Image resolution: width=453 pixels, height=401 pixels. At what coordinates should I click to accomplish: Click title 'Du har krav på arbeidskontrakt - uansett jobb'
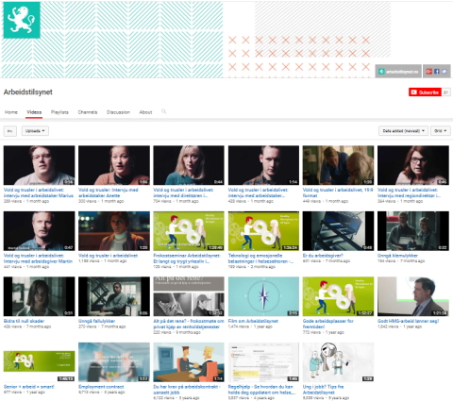pyautogui.click(x=187, y=390)
